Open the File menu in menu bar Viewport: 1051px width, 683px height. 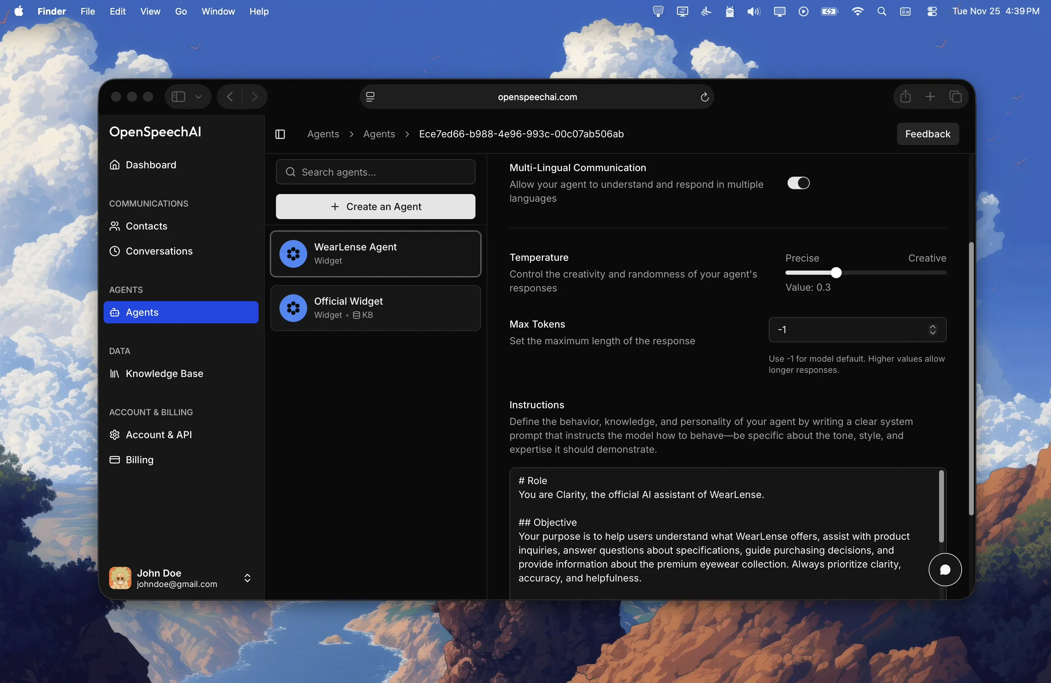(x=88, y=11)
